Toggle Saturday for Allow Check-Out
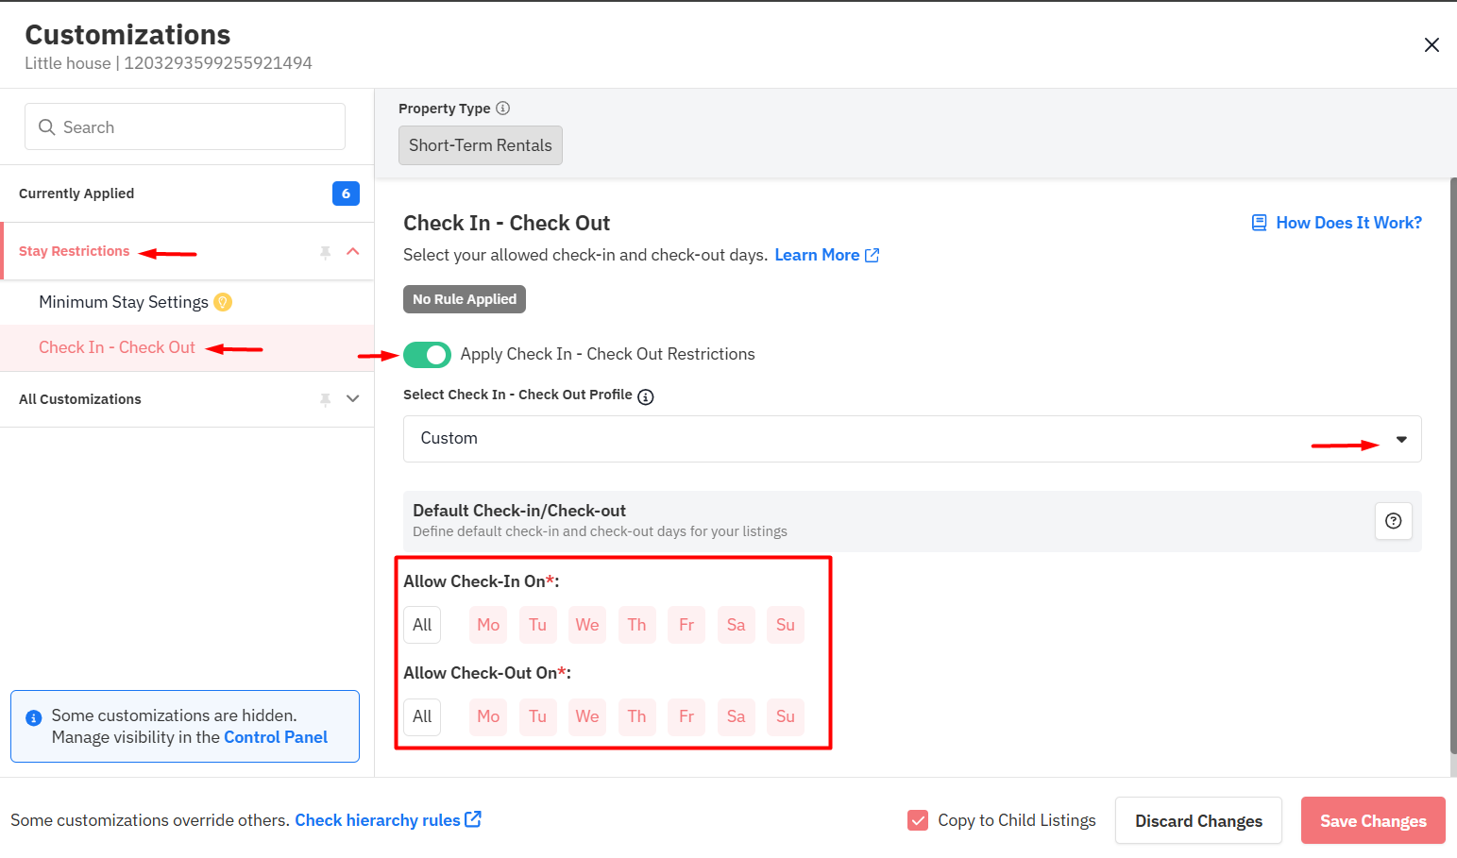The width and height of the screenshot is (1457, 858). 737,716
